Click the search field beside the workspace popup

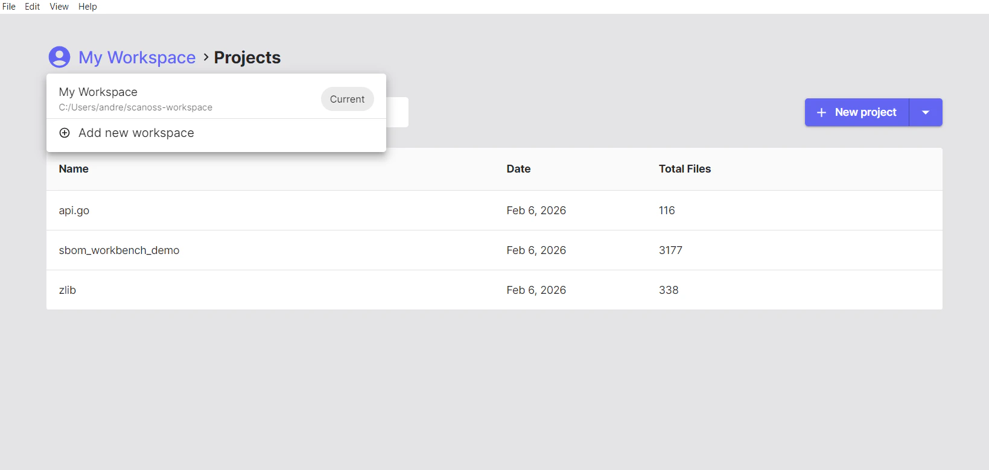click(x=398, y=112)
